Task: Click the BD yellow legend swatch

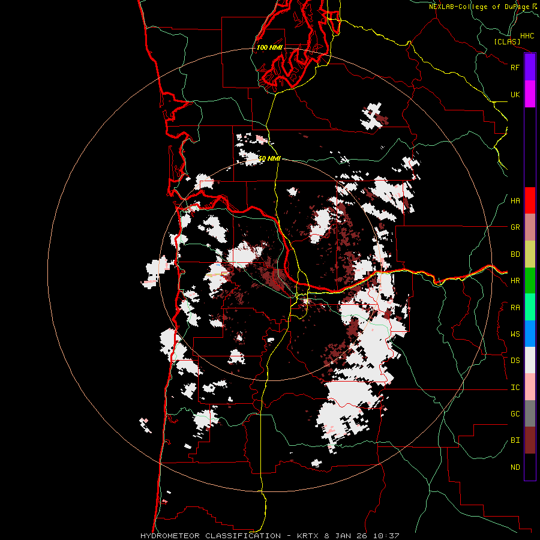Action: coord(530,254)
